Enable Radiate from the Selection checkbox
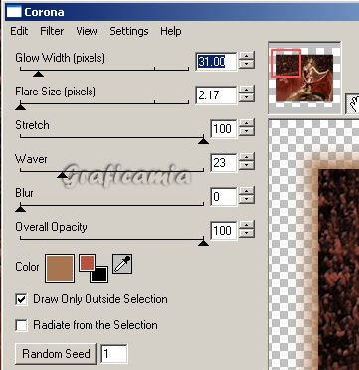Screen dimensions: 359x370 [x=22, y=325]
